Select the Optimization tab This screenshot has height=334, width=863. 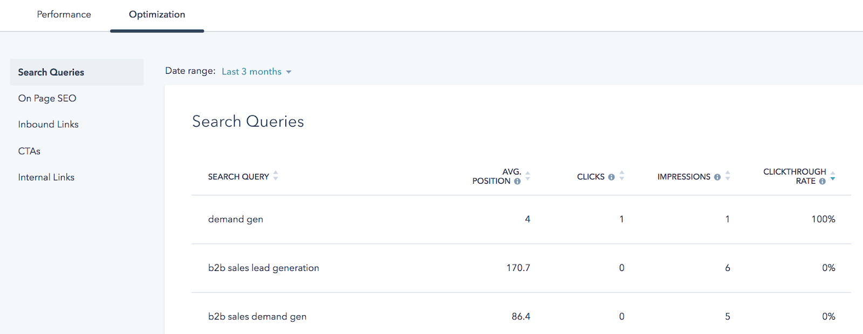coord(157,15)
